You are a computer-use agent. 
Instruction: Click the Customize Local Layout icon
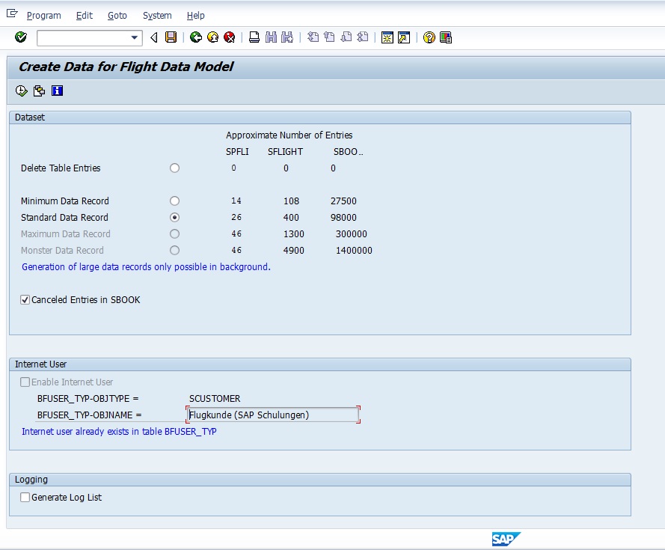tap(446, 37)
